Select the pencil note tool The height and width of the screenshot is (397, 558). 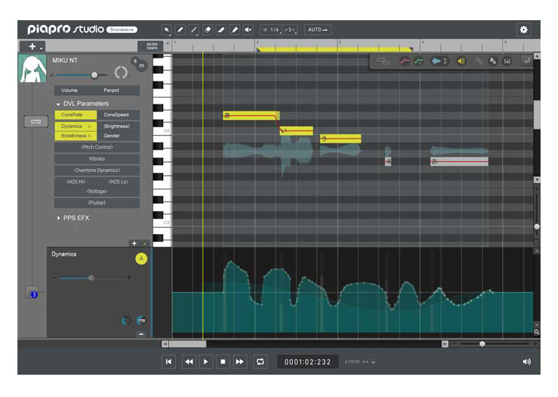pyautogui.click(x=180, y=30)
